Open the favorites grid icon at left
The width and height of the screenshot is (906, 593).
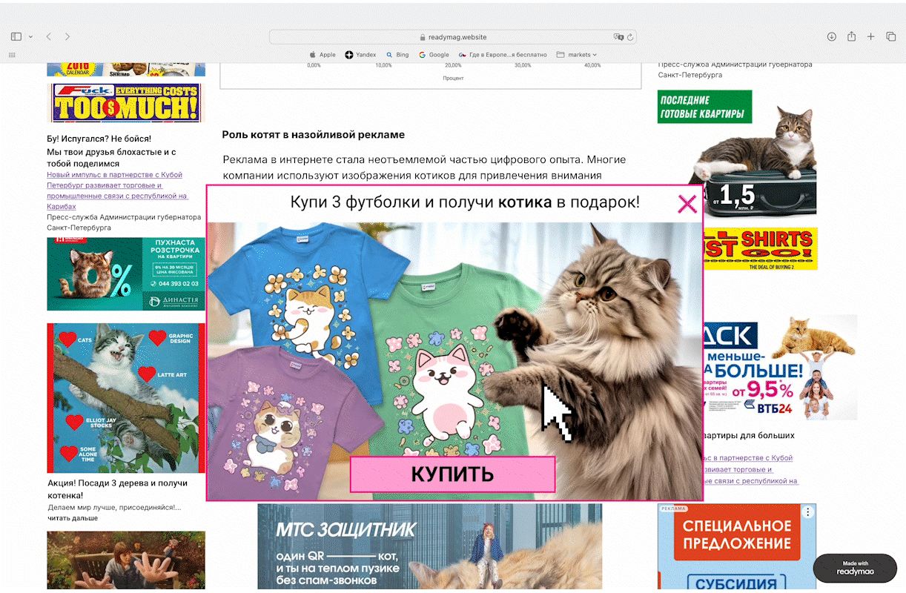(12, 55)
